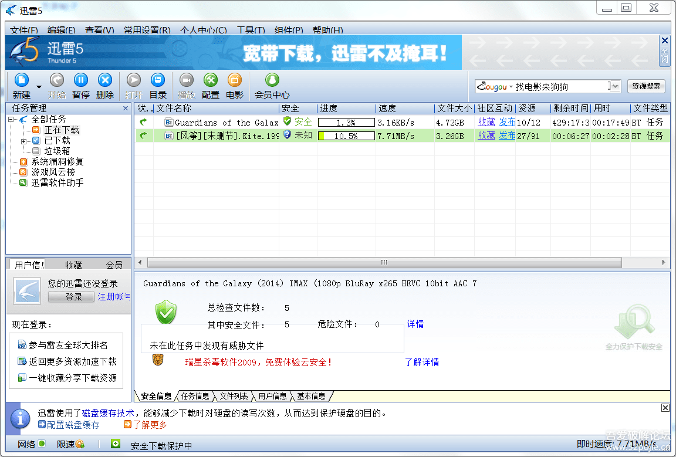The width and height of the screenshot is (676, 457).
Task: Collapse the 全部任务 tree node
Action: pyautogui.click(x=11, y=120)
